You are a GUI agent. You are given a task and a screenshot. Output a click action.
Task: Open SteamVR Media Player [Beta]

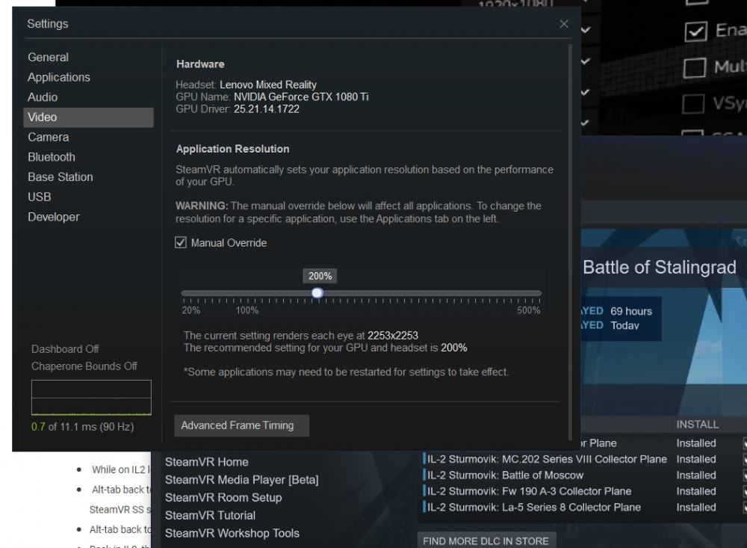point(241,480)
